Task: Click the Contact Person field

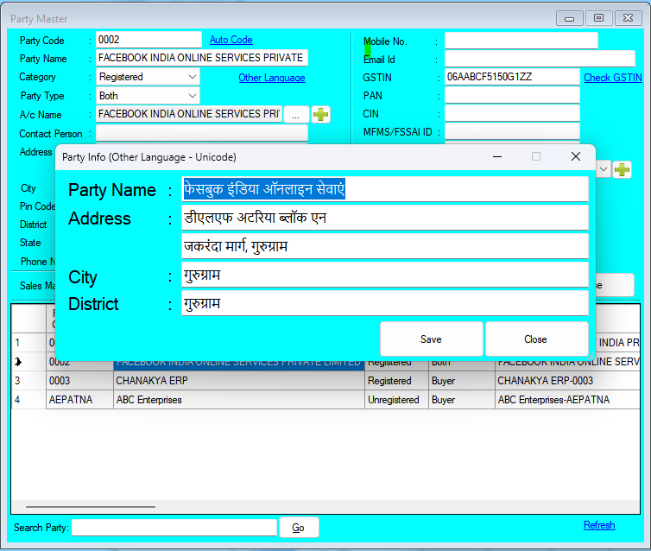Action: click(202, 133)
